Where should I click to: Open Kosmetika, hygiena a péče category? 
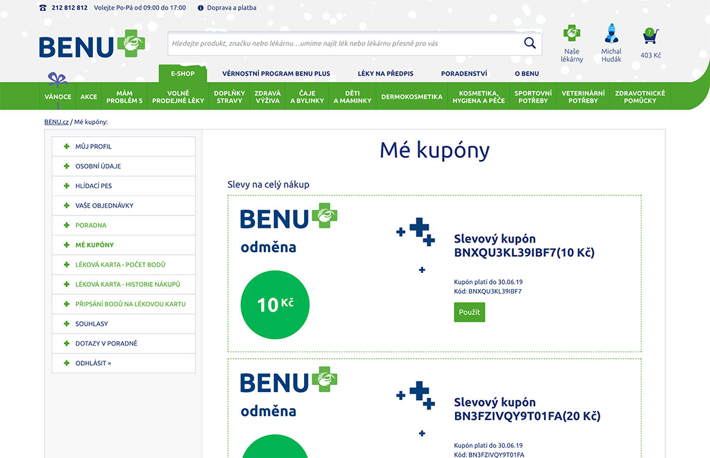479,96
